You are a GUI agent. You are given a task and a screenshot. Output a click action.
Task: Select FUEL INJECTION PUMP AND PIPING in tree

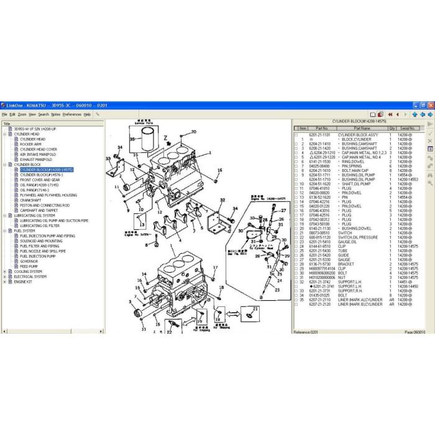(x=47, y=236)
